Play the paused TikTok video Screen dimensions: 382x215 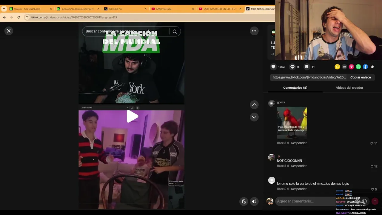coord(132,116)
